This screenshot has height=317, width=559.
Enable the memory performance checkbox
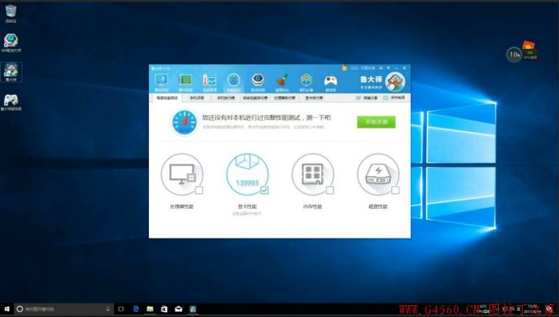[330, 190]
